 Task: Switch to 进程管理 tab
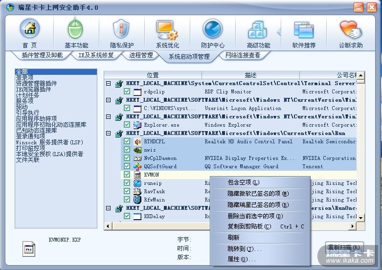click(141, 55)
